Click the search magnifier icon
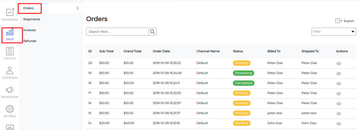The height and width of the screenshot is (130, 359). coord(152,32)
